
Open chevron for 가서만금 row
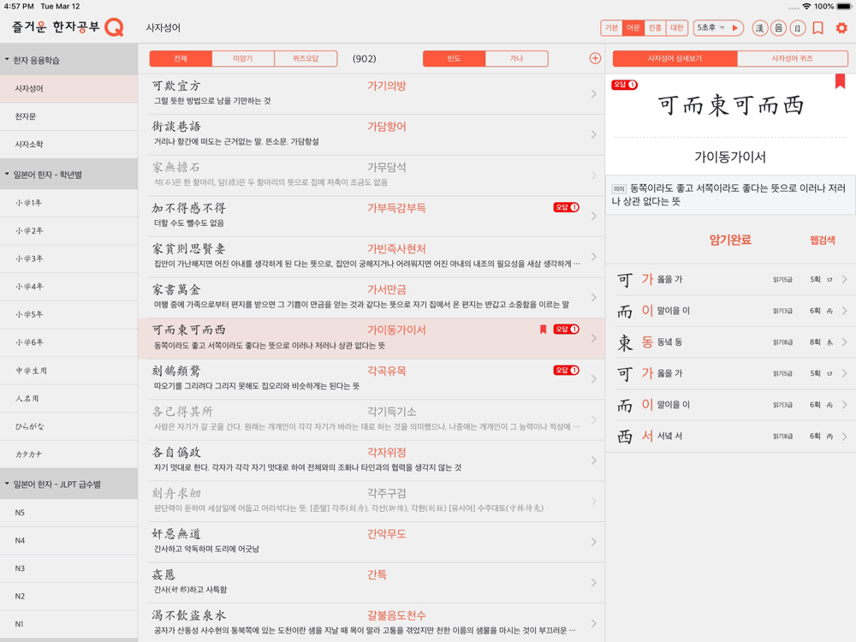(x=593, y=298)
